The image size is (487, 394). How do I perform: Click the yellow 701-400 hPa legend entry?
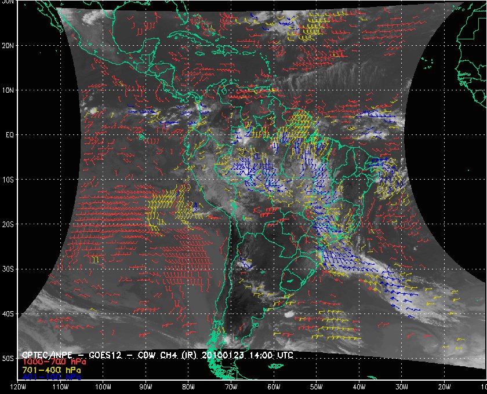pyautogui.click(x=52, y=370)
